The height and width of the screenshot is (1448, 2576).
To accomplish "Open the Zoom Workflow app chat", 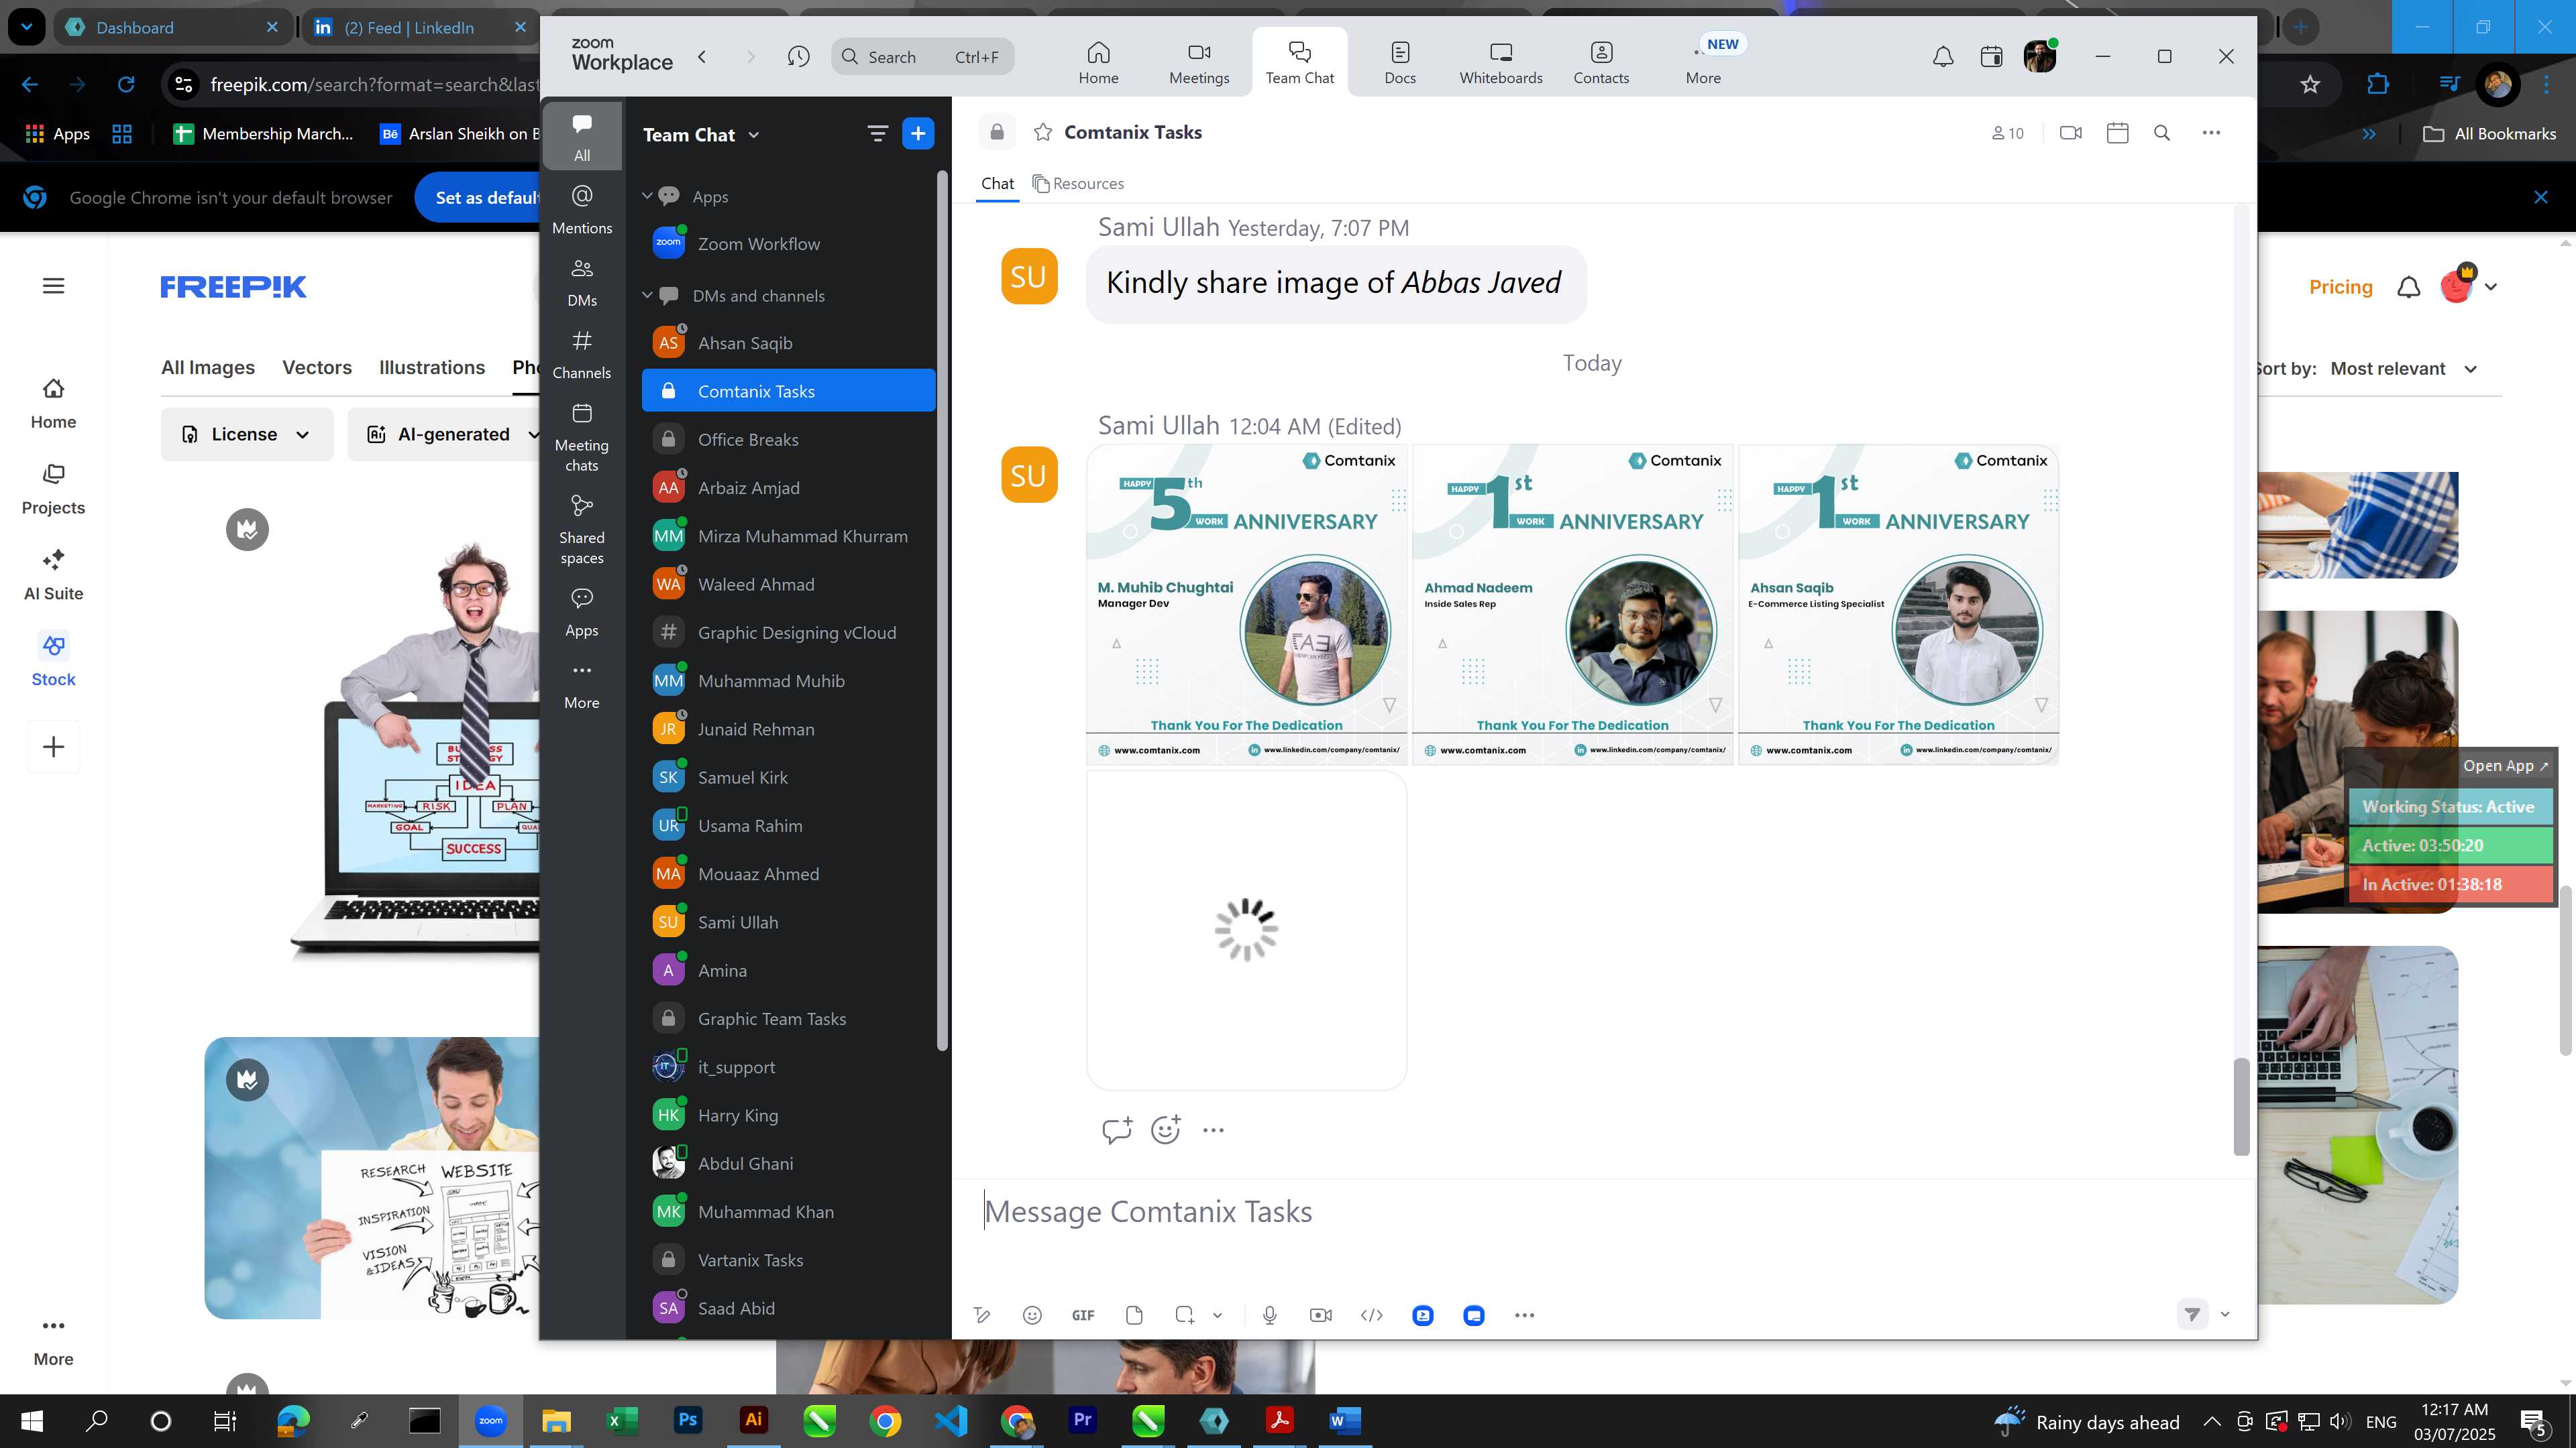I will [788, 244].
